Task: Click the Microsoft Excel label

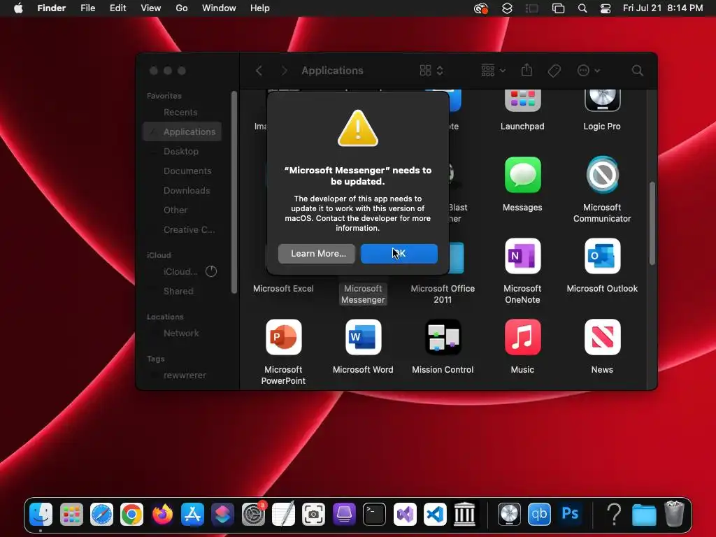Action: [x=283, y=289]
